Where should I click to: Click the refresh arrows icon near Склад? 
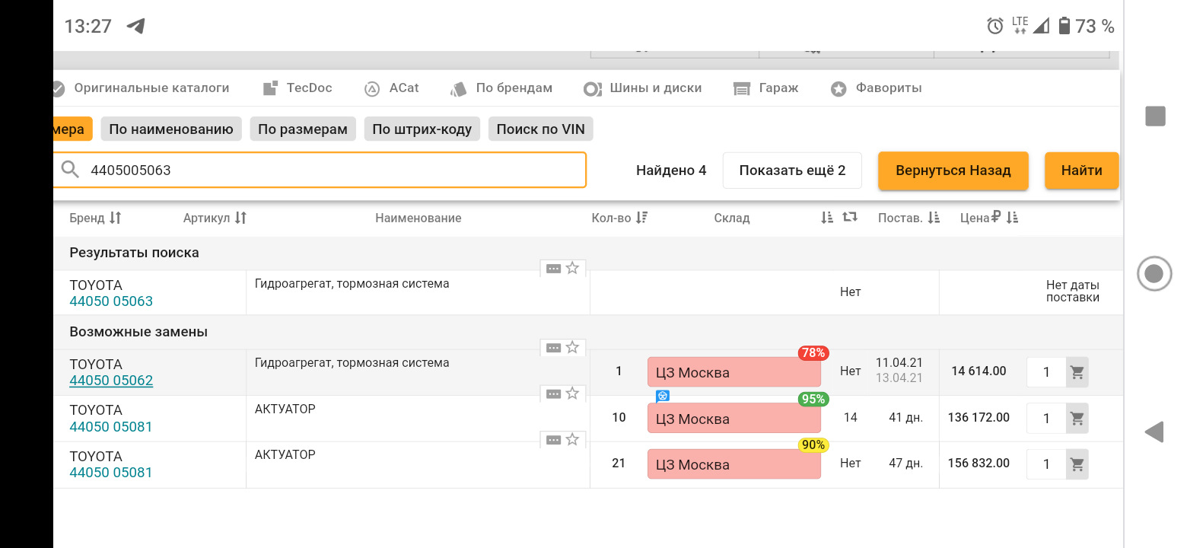[x=850, y=217]
